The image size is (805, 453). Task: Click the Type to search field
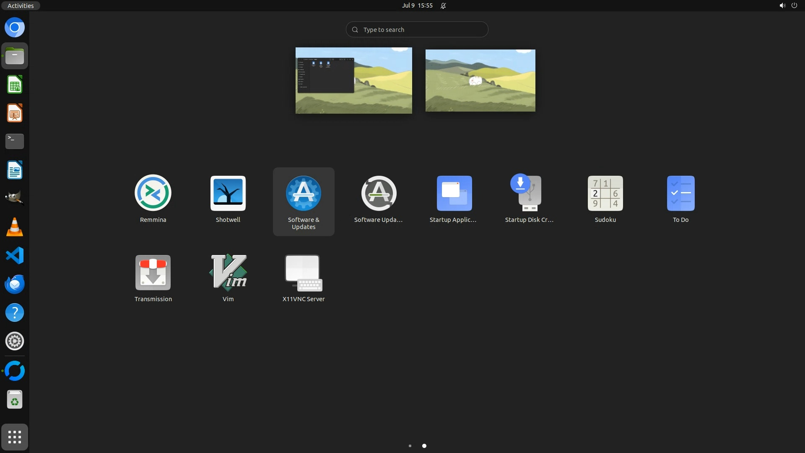417,30
